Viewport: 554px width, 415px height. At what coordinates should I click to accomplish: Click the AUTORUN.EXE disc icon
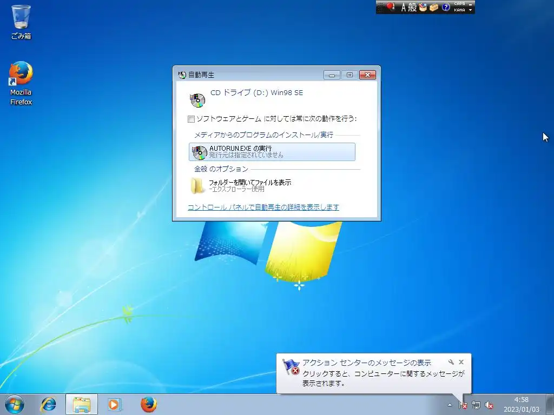point(199,152)
